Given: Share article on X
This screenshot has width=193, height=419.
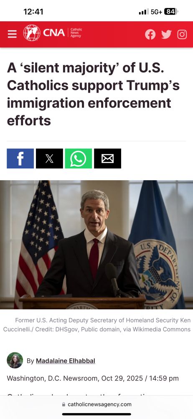Looking at the screenshot, I should click(x=49, y=158).
